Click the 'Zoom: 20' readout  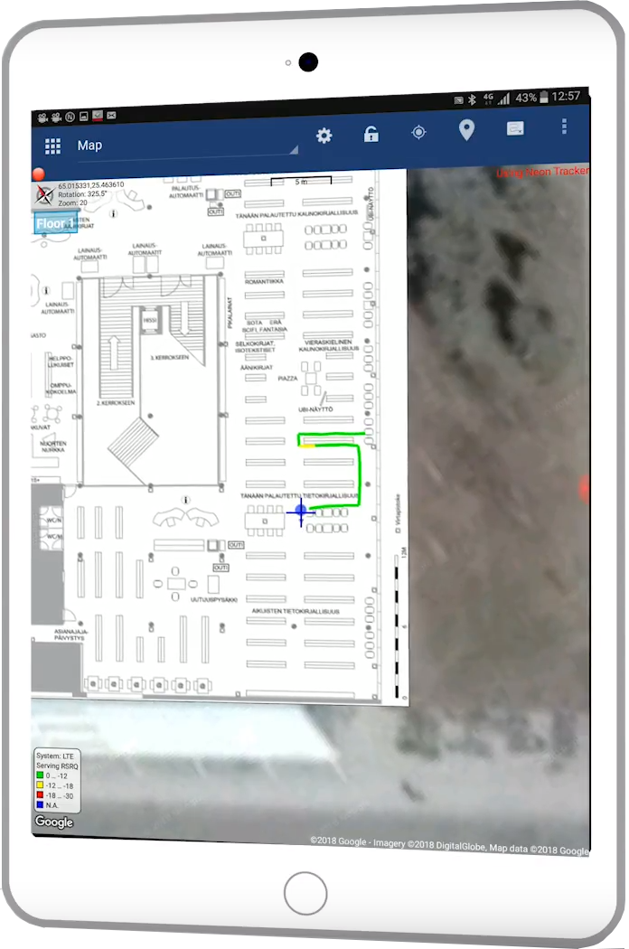point(72,202)
